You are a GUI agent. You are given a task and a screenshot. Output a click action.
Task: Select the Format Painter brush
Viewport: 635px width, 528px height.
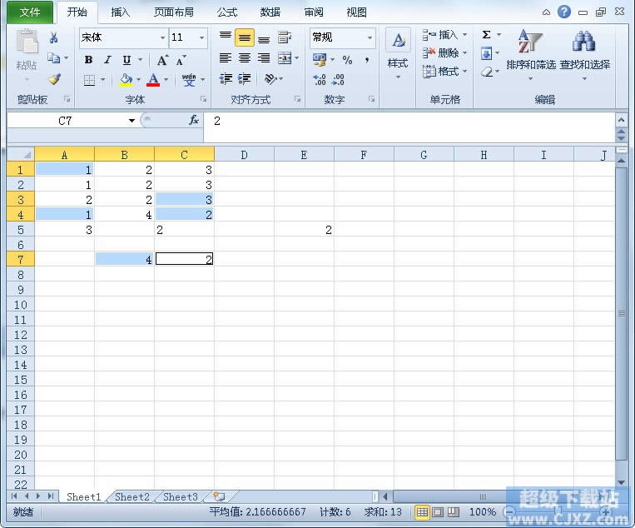pos(54,79)
